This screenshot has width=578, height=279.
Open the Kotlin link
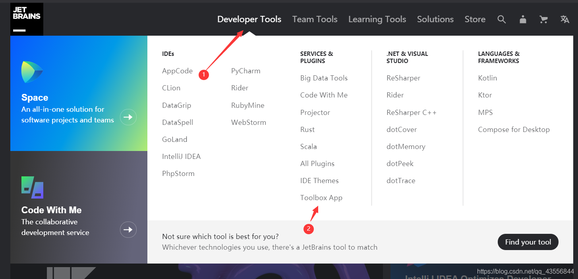pyautogui.click(x=487, y=78)
